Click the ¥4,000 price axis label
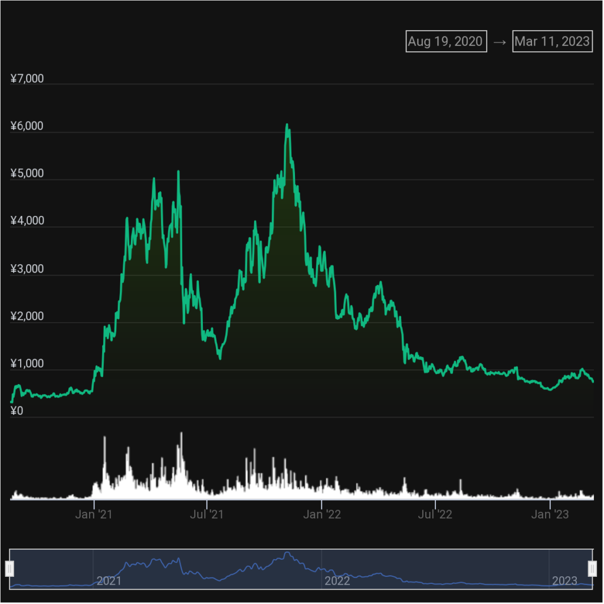604x604 pixels. [27, 221]
